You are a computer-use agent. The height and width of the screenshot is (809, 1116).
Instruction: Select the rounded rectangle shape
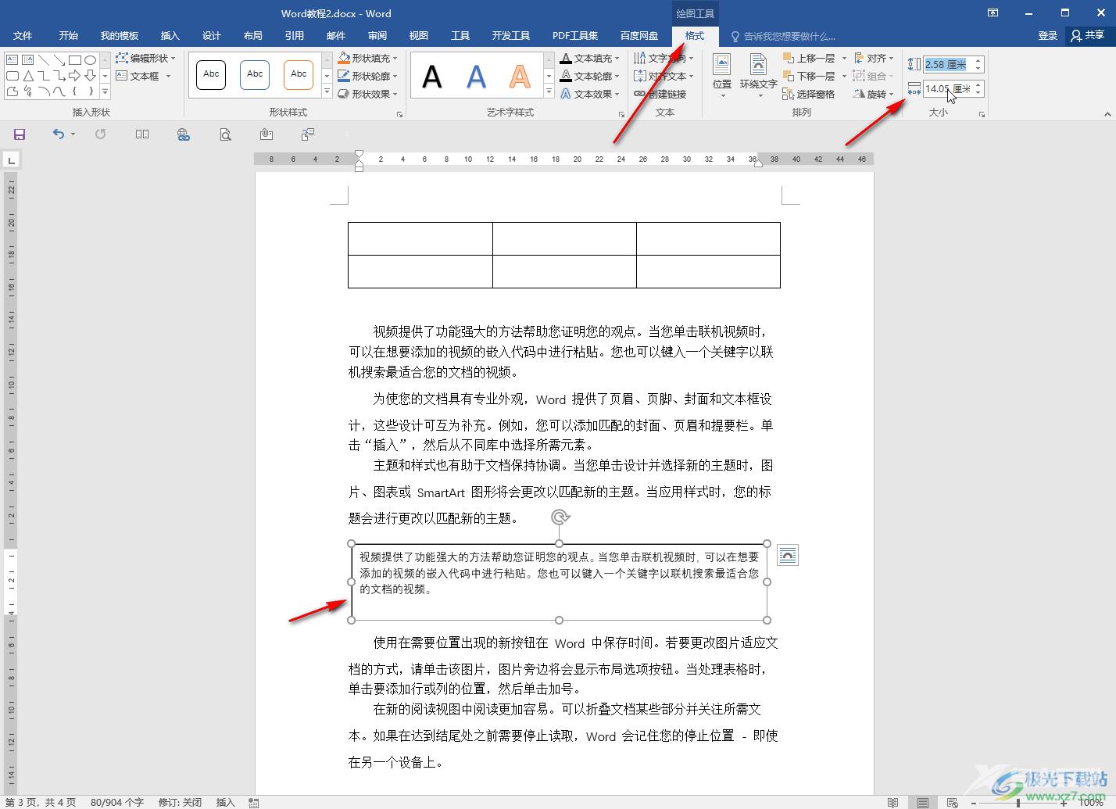coord(12,75)
